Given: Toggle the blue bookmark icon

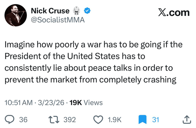Looking at the screenshot, I should pos(142,120).
